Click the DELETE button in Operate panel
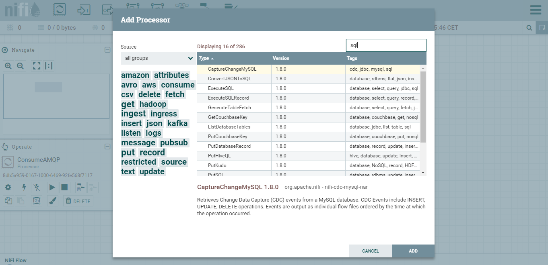This screenshot has width=548, height=265. [78, 201]
